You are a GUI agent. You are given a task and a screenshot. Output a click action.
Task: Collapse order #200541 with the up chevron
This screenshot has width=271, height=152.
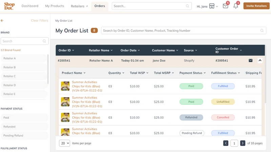(260, 60)
